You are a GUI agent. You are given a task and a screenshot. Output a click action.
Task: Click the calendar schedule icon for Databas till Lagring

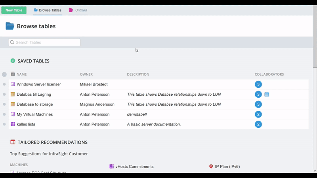tap(267, 94)
